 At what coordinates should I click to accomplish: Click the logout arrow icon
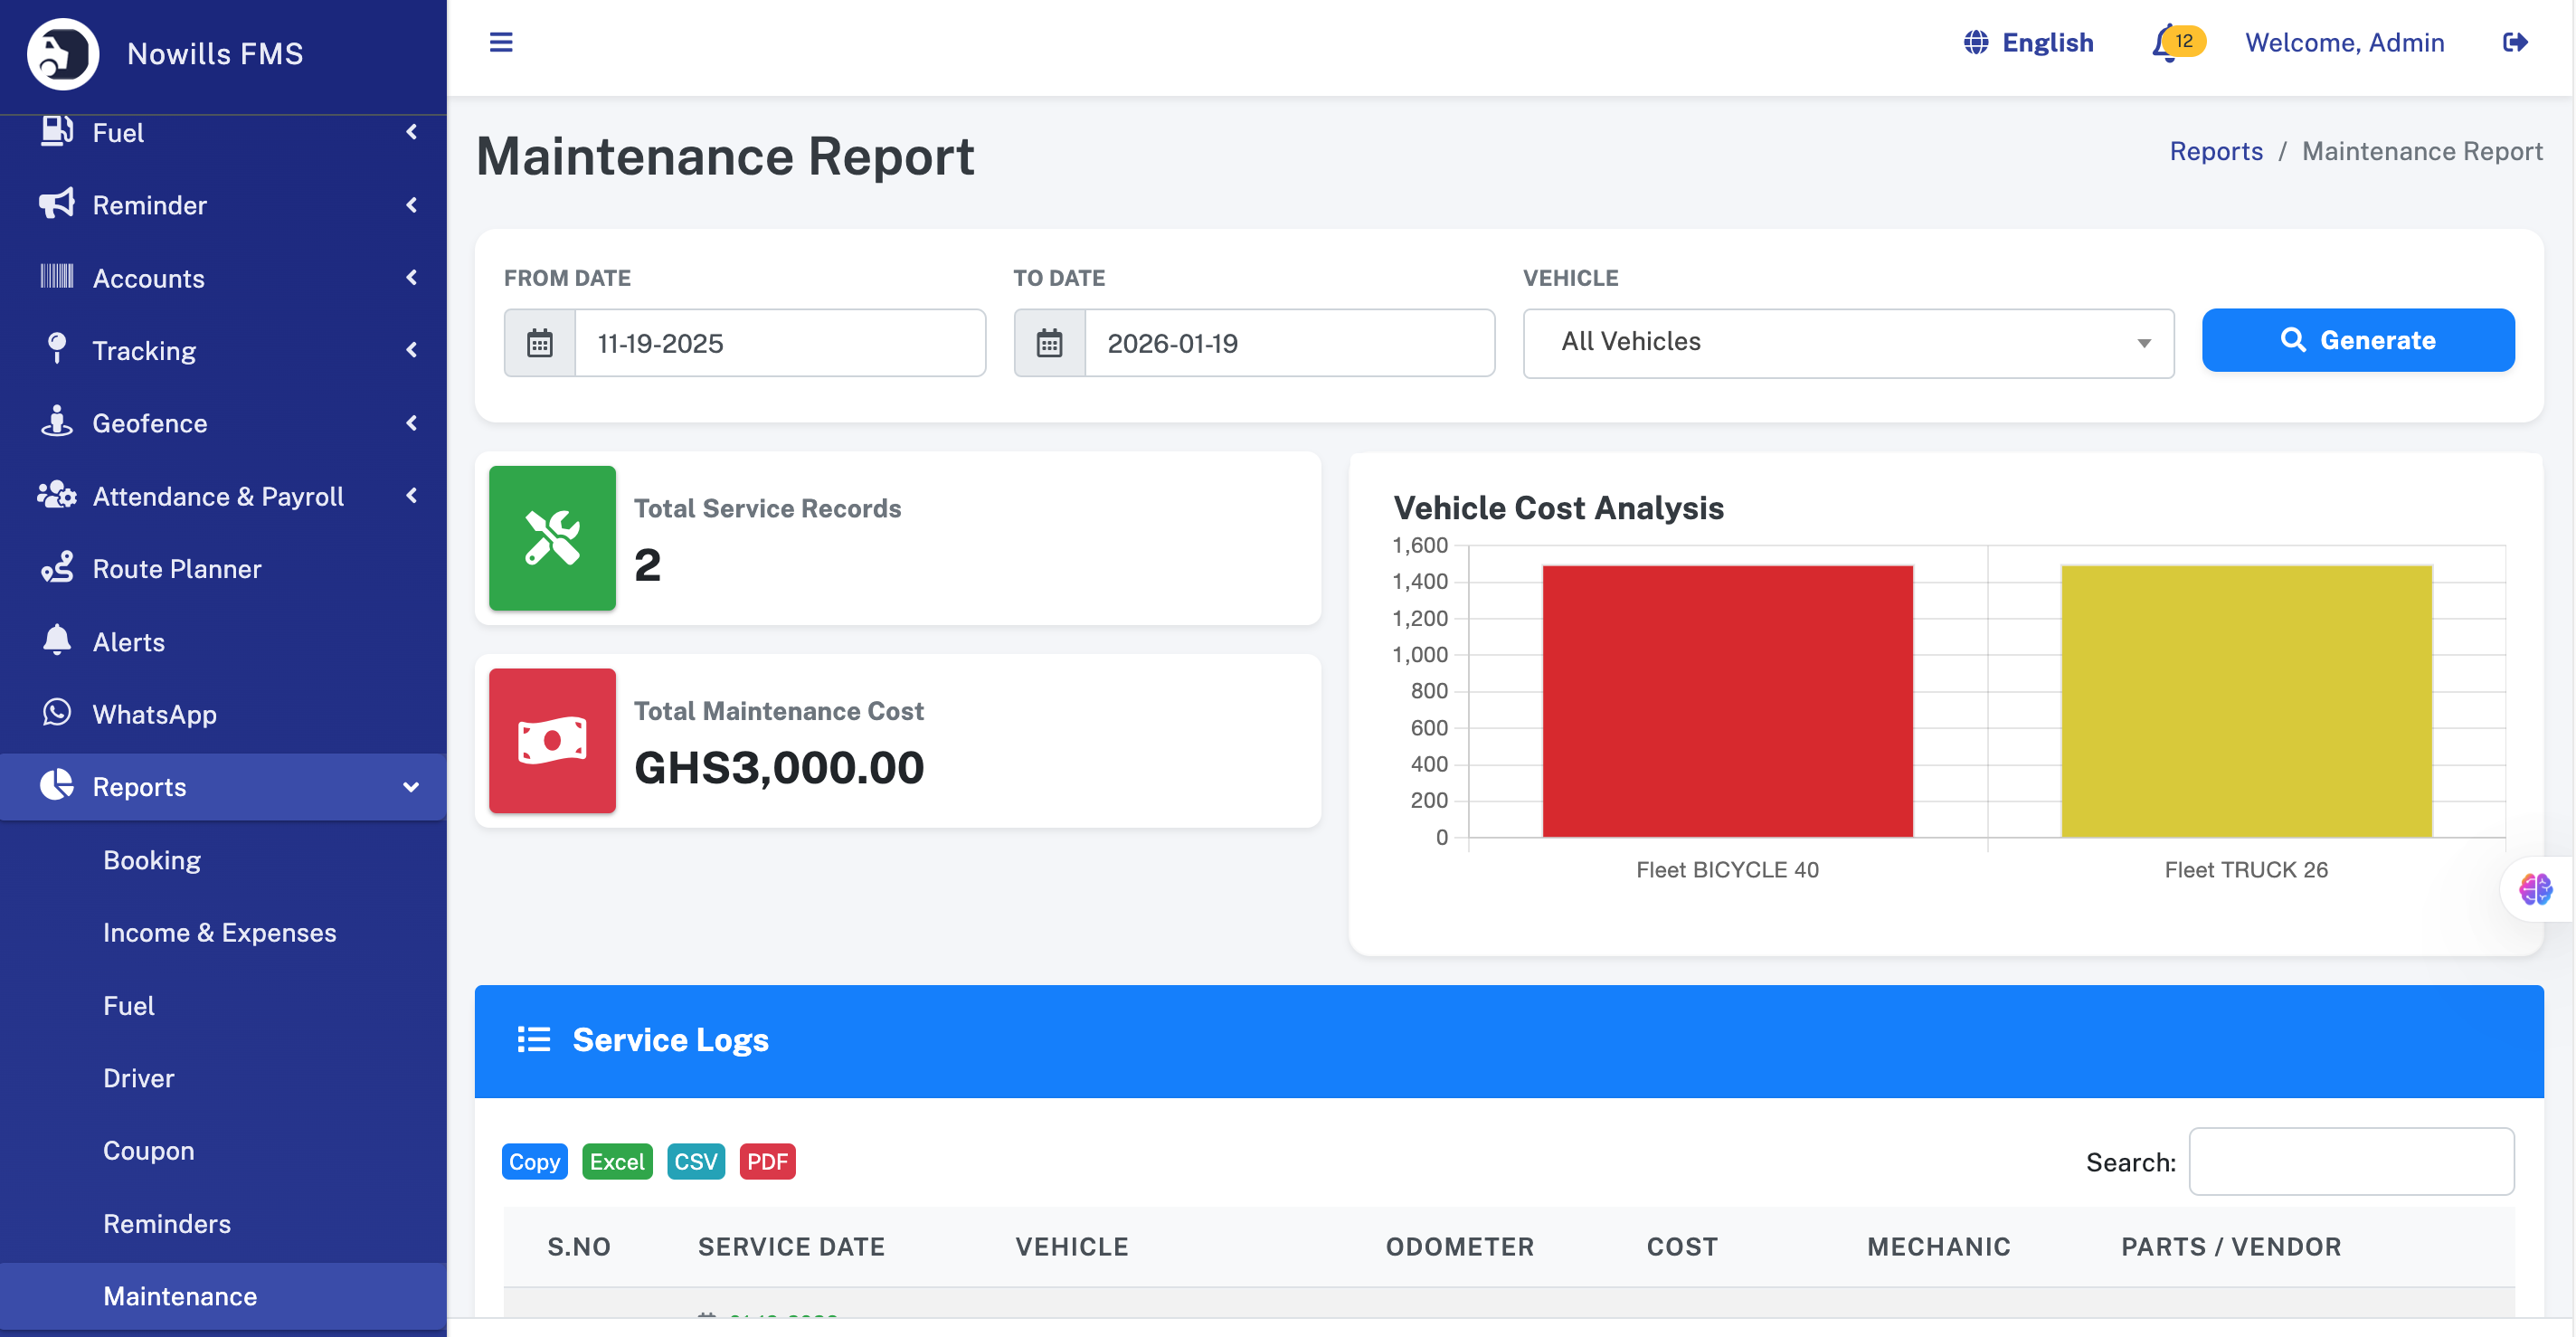[x=2514, y=42]
